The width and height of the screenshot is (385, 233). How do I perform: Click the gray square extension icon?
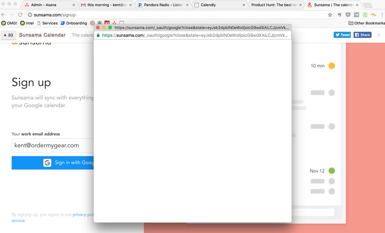click(x=356, y=15)
